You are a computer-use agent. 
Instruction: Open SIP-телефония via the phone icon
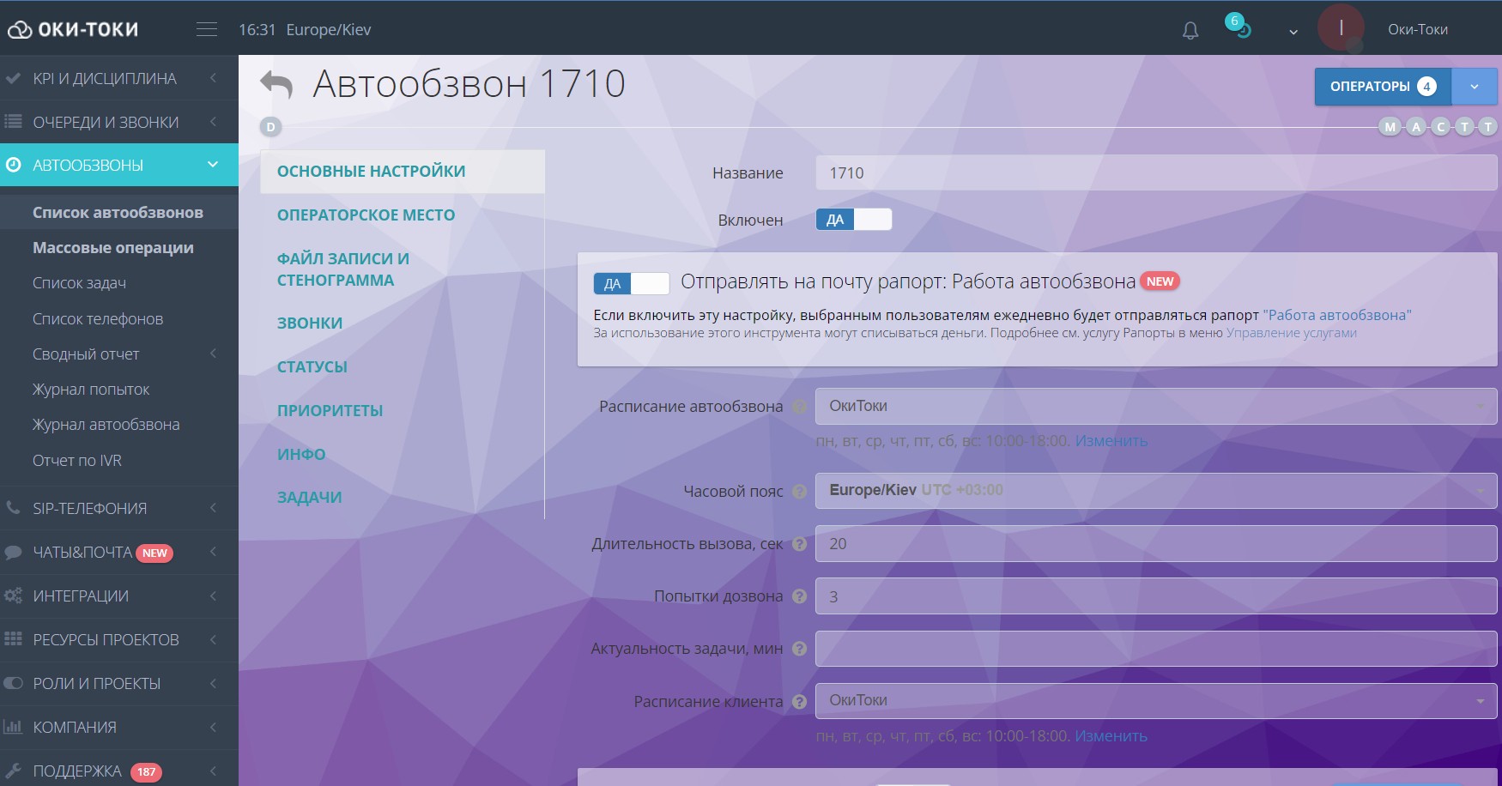point(14,508)
